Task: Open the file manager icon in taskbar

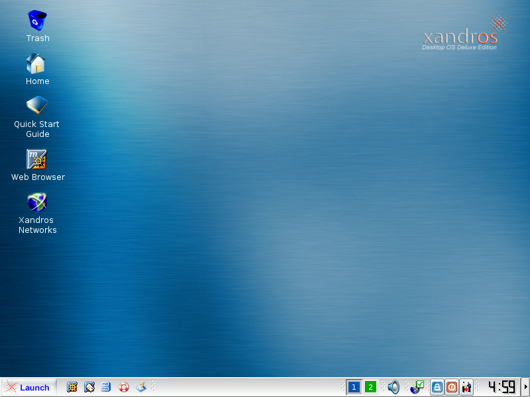Action: click(x=106, y=387)
